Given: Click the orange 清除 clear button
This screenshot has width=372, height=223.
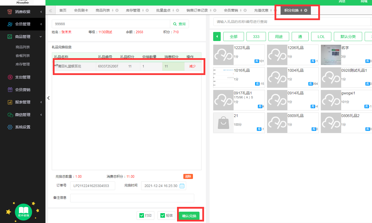Looking at the screenshot, I should 188,176.
